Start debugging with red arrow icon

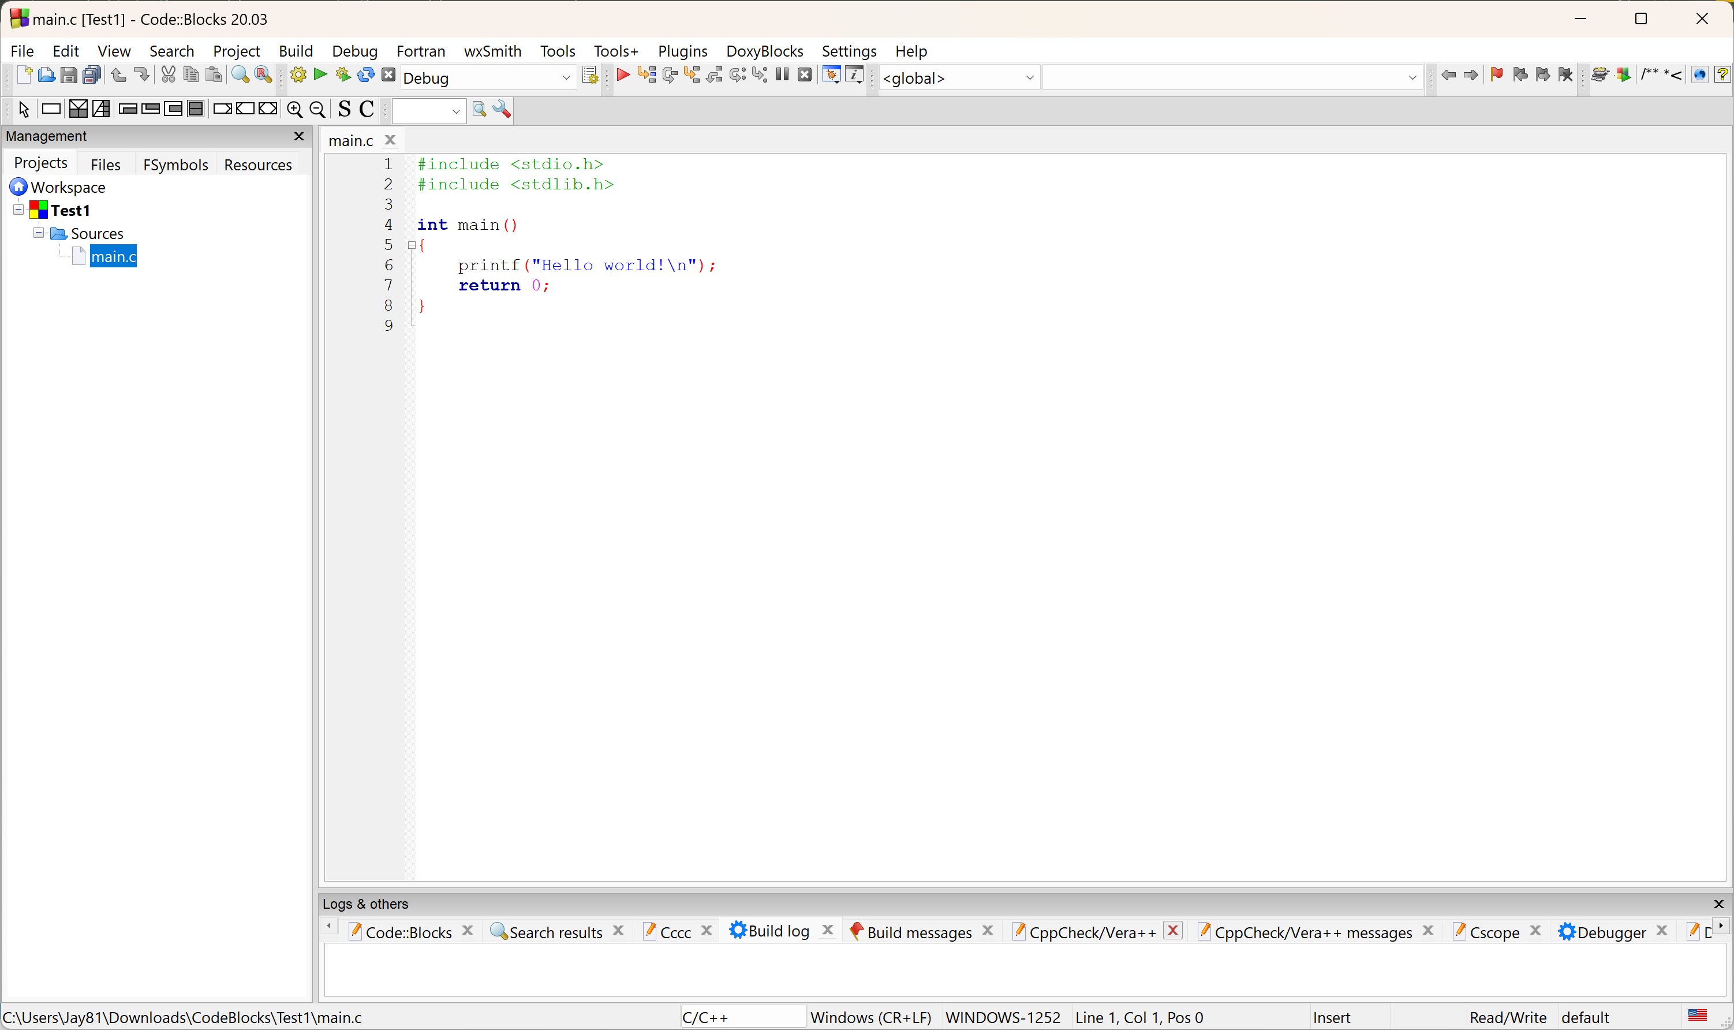tap(623, 75)
